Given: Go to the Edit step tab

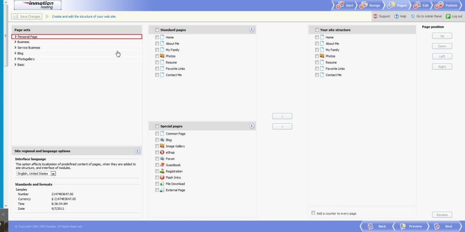Looking at the screenshot, I should click(421, 5).
